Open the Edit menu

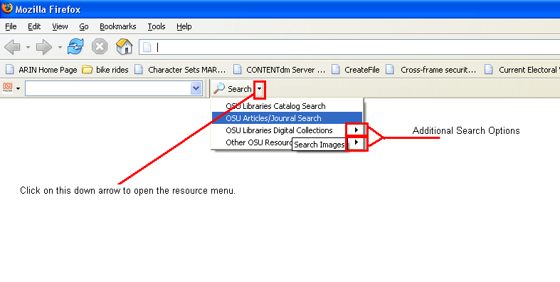click(x=34, y=26)
